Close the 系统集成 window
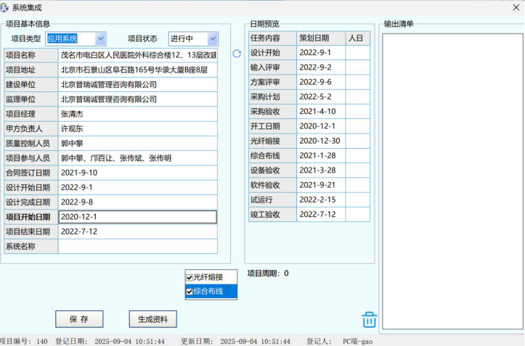 510,7
